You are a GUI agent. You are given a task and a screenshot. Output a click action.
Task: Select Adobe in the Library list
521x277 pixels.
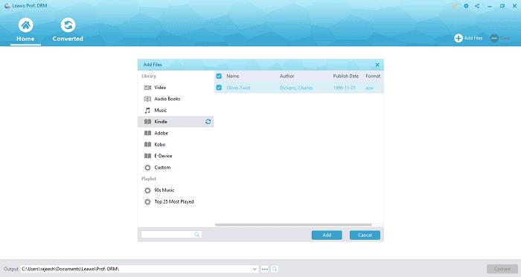tap(176, 133)
